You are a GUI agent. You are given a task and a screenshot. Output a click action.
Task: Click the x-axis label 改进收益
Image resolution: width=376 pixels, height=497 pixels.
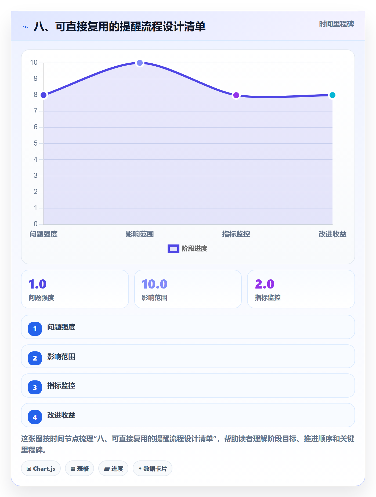tap(332, 234)
